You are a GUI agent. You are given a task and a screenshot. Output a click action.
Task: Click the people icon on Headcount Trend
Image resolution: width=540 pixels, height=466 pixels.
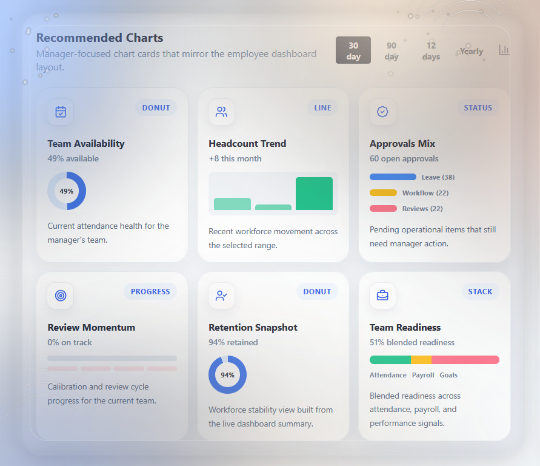tap(221, 112)
